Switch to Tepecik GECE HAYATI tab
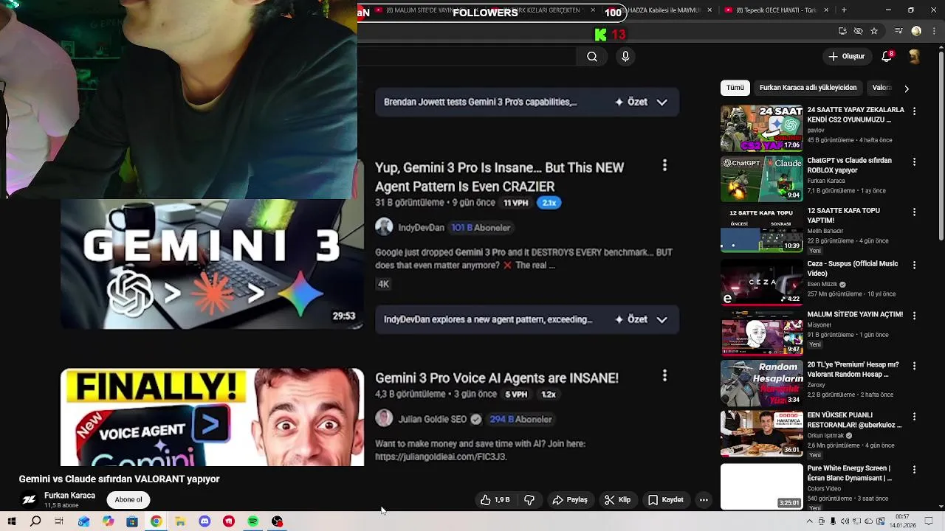 (x=777, y=10)
